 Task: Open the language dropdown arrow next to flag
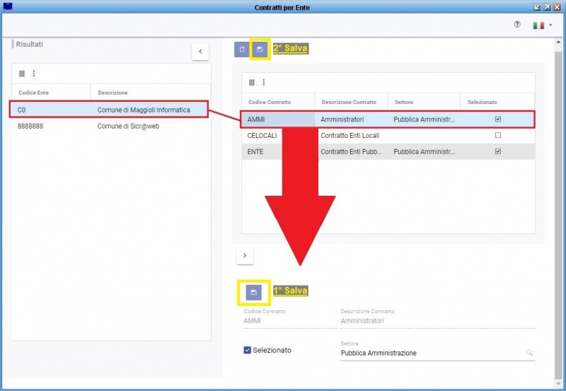click(550, 25)
